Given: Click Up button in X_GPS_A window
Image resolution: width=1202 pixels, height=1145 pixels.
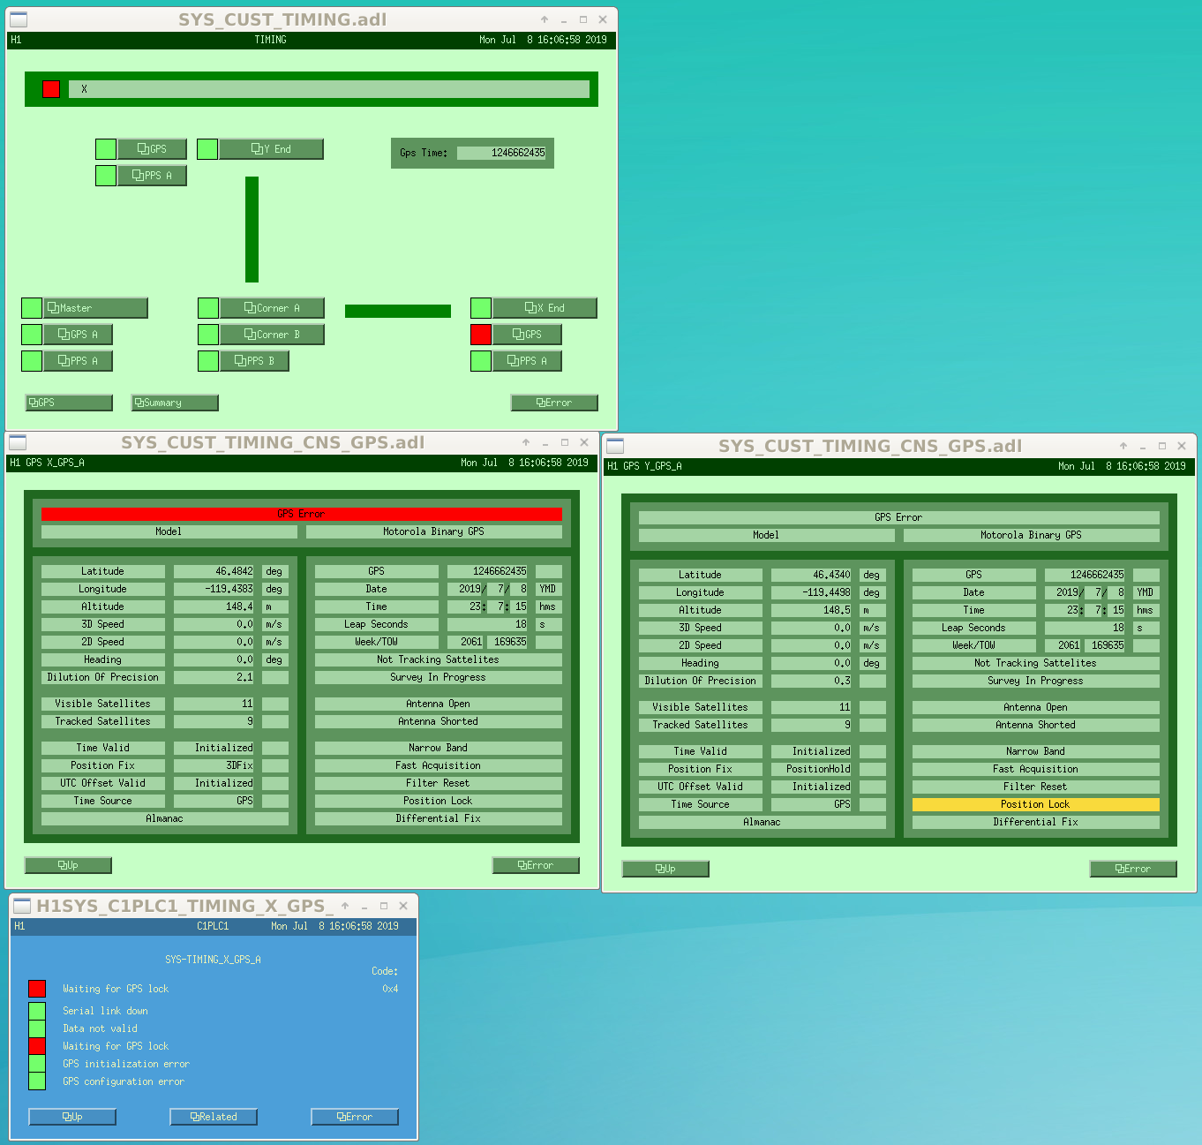Looking at the screenshot, I should tap(68, 865).
